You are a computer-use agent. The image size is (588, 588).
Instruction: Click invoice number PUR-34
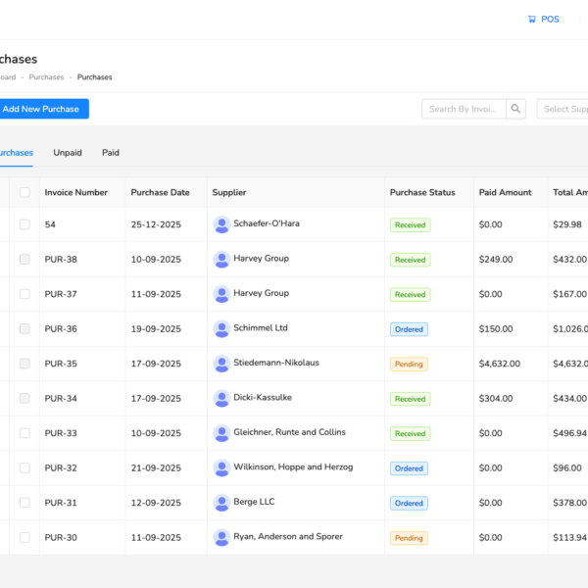click(x=61, y=399)
